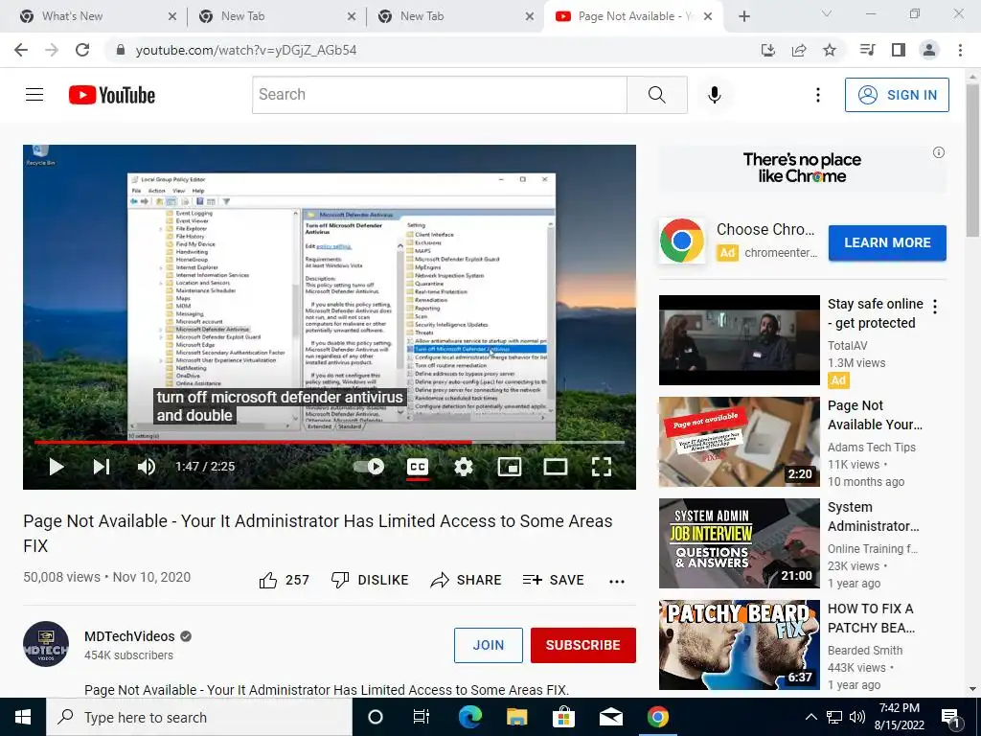Click the search magnifier button
981x736 pixels.
tap(657, 95)
